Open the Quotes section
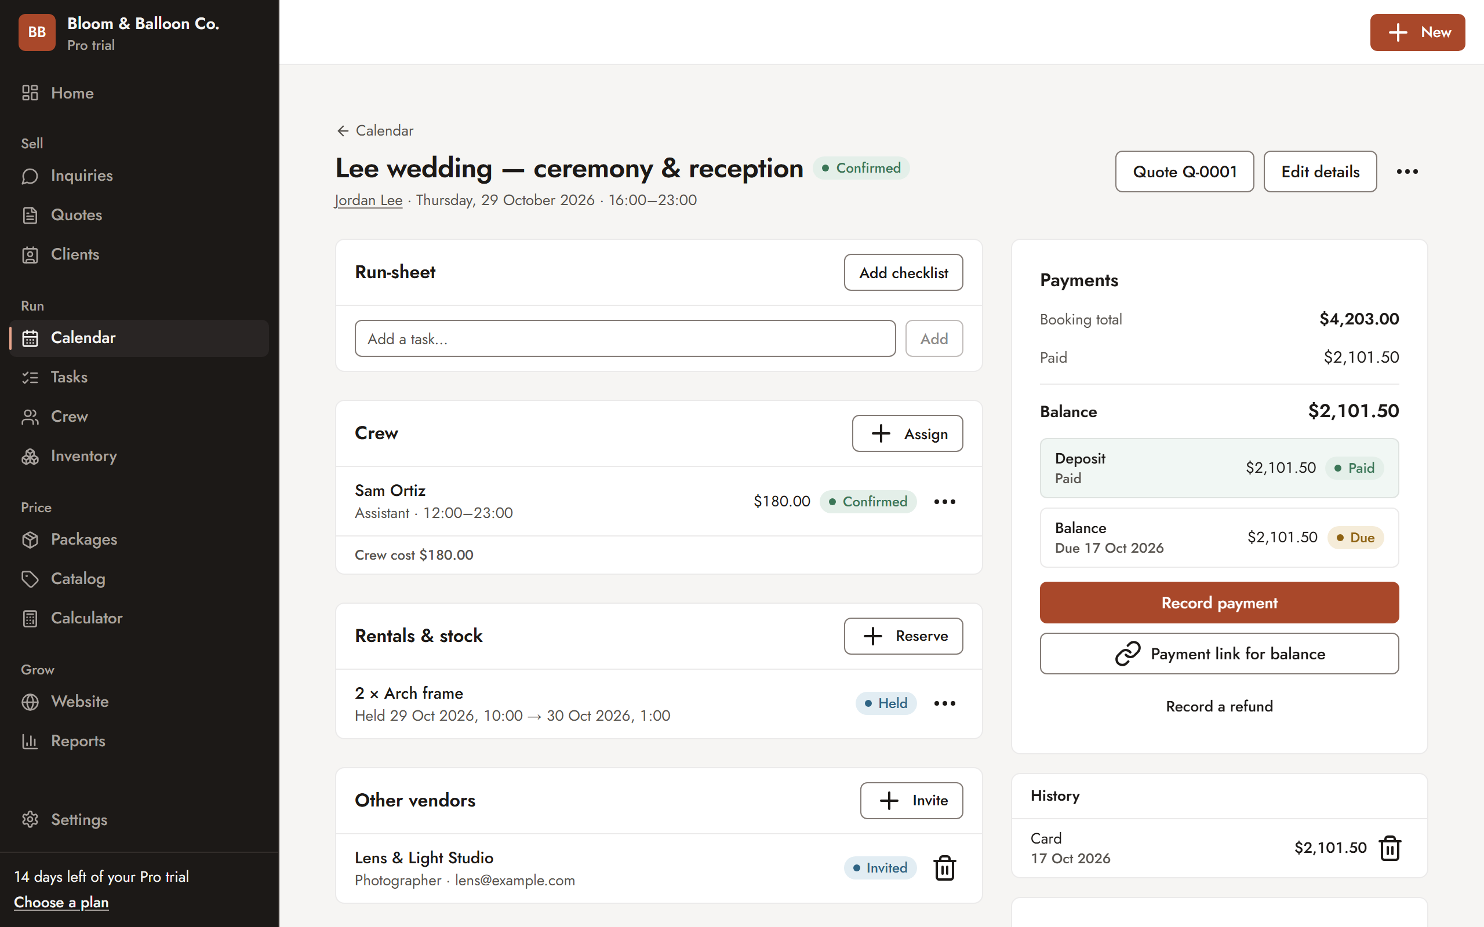This screenshot has height=927, width=1484. tap(139, 215)
